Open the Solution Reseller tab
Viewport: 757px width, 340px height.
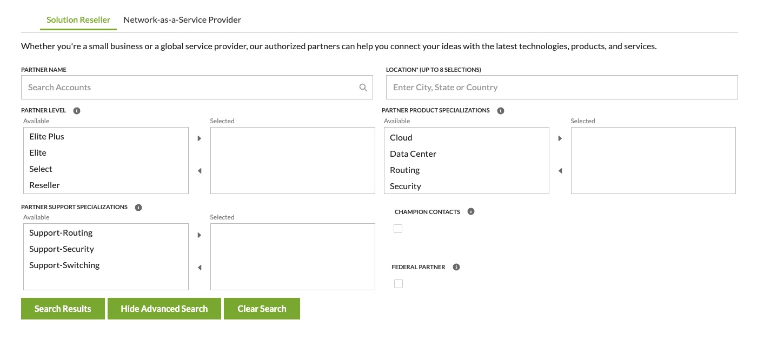click(x=78, y=20)
